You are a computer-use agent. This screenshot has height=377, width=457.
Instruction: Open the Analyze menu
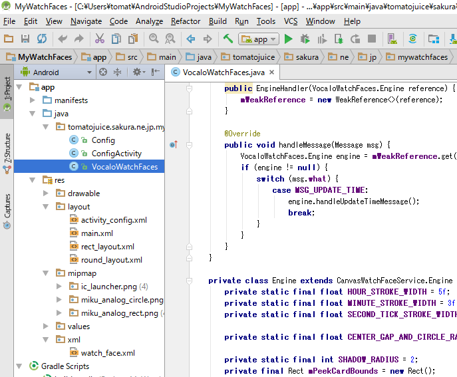coord(149,21)
